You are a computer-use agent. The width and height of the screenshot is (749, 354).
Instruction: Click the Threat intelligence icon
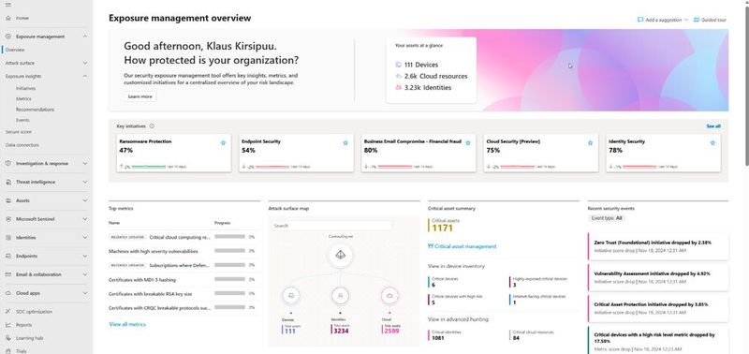(x=8, y=182)
